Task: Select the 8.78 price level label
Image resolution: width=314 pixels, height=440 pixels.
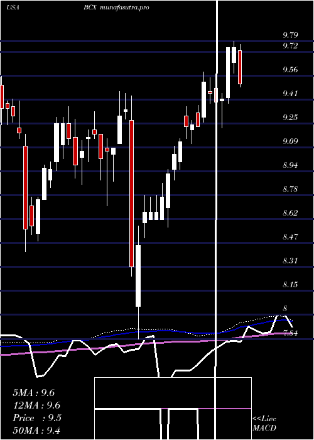Action: (x=290, y=189)
